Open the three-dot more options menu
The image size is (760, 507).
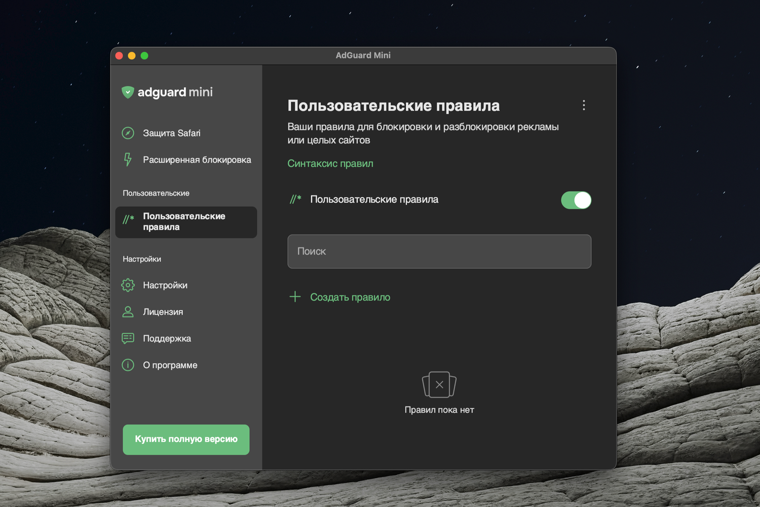[x=584, y=105]
